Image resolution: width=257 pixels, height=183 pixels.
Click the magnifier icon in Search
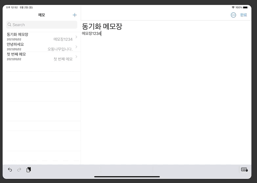(x=9, y=25)
